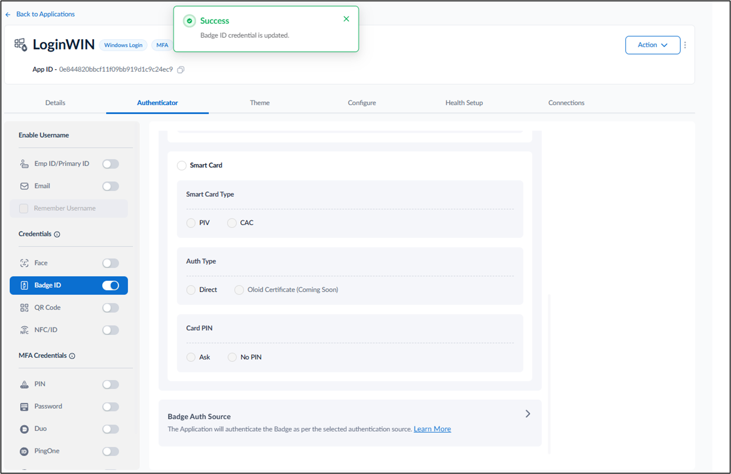Close the Success notification
731x474 pixels.
346,19
